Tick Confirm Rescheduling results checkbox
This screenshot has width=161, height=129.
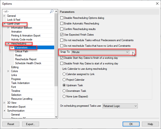point(62,29)
